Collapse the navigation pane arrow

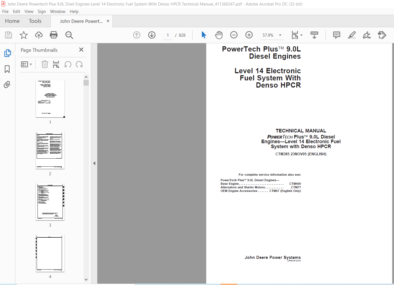(x=94, y=163)
